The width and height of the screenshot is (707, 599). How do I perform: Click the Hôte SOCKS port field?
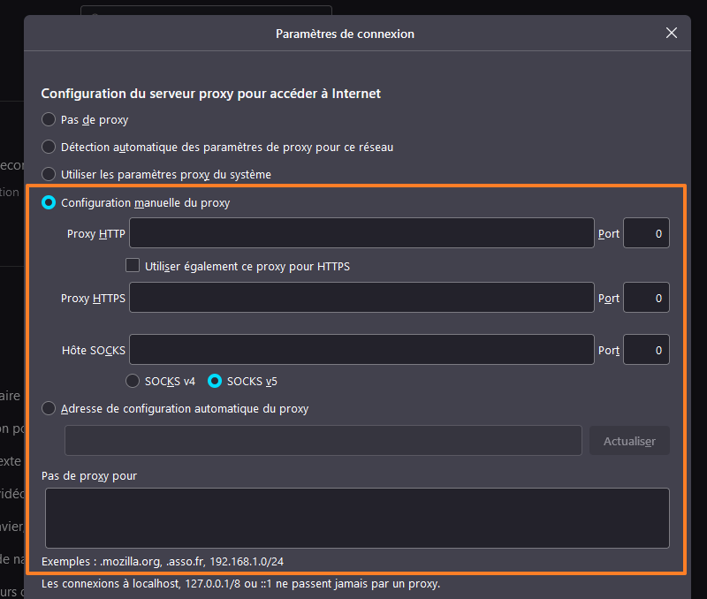pos(646,350)
